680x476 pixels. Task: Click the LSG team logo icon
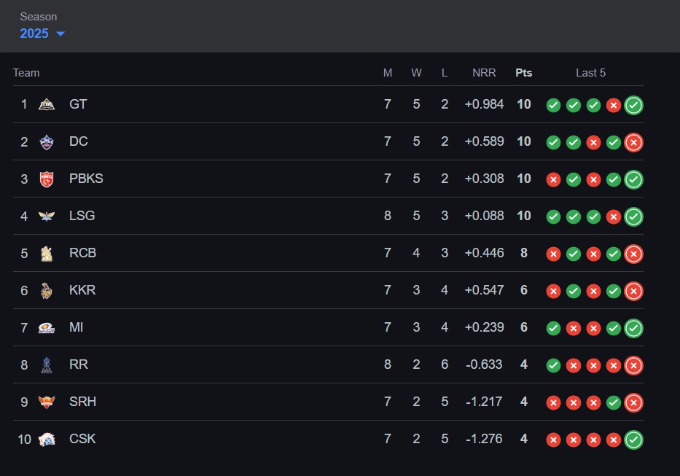47,216
